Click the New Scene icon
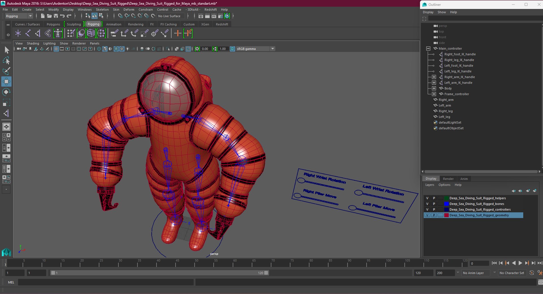The image size is (543, 294). pyautogui.click(x=42, y=16)
